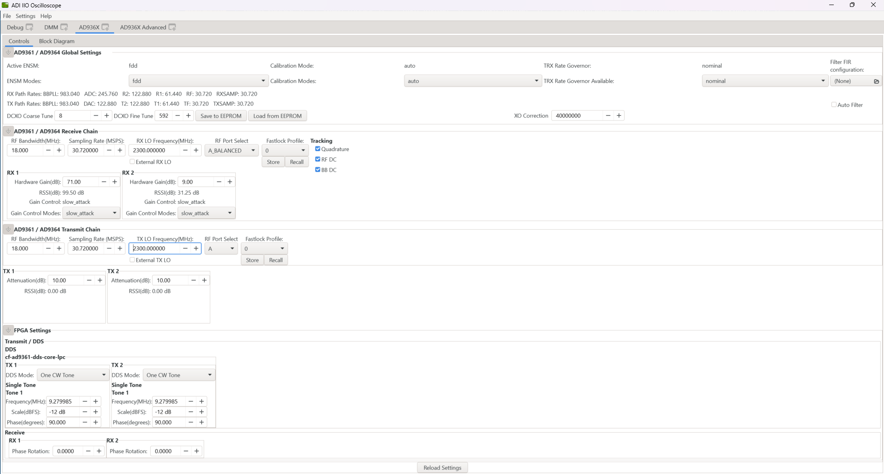Detach the AD936X Advanced tab
This screenshot has width=884, height=474.
pos(172,27)
